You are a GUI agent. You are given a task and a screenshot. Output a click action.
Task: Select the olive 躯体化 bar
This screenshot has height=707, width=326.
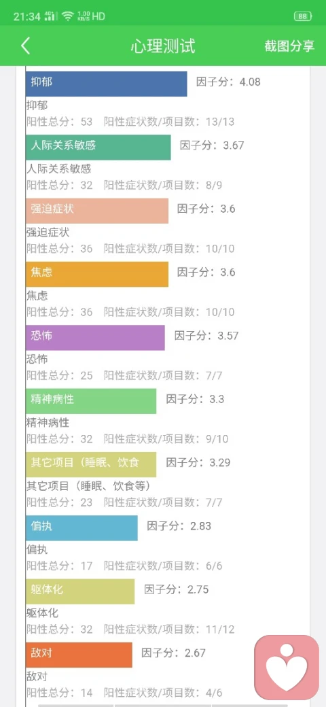pyautogui.click(x=80, y=591)
